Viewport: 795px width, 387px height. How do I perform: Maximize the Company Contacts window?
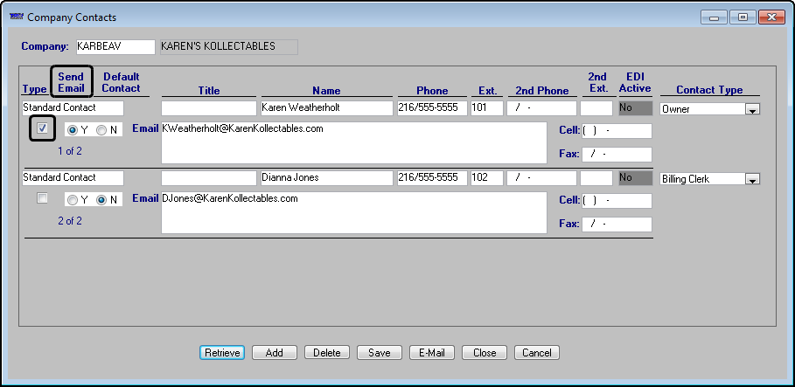click(x=743, y=17)
